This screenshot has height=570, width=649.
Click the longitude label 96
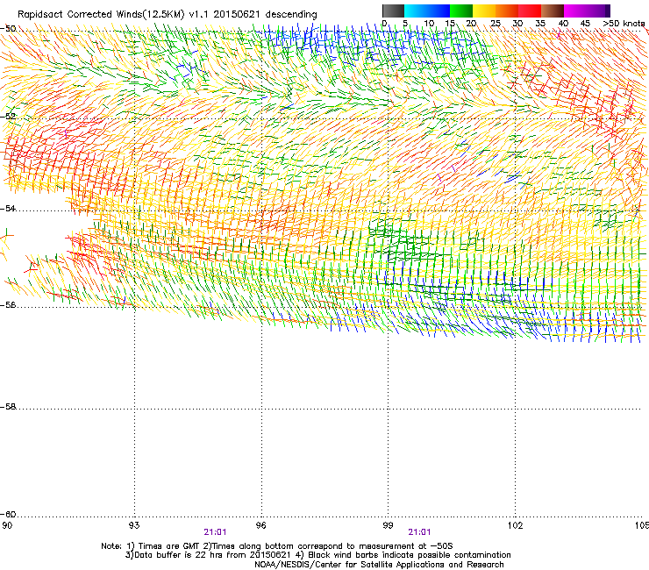[260, 525]
